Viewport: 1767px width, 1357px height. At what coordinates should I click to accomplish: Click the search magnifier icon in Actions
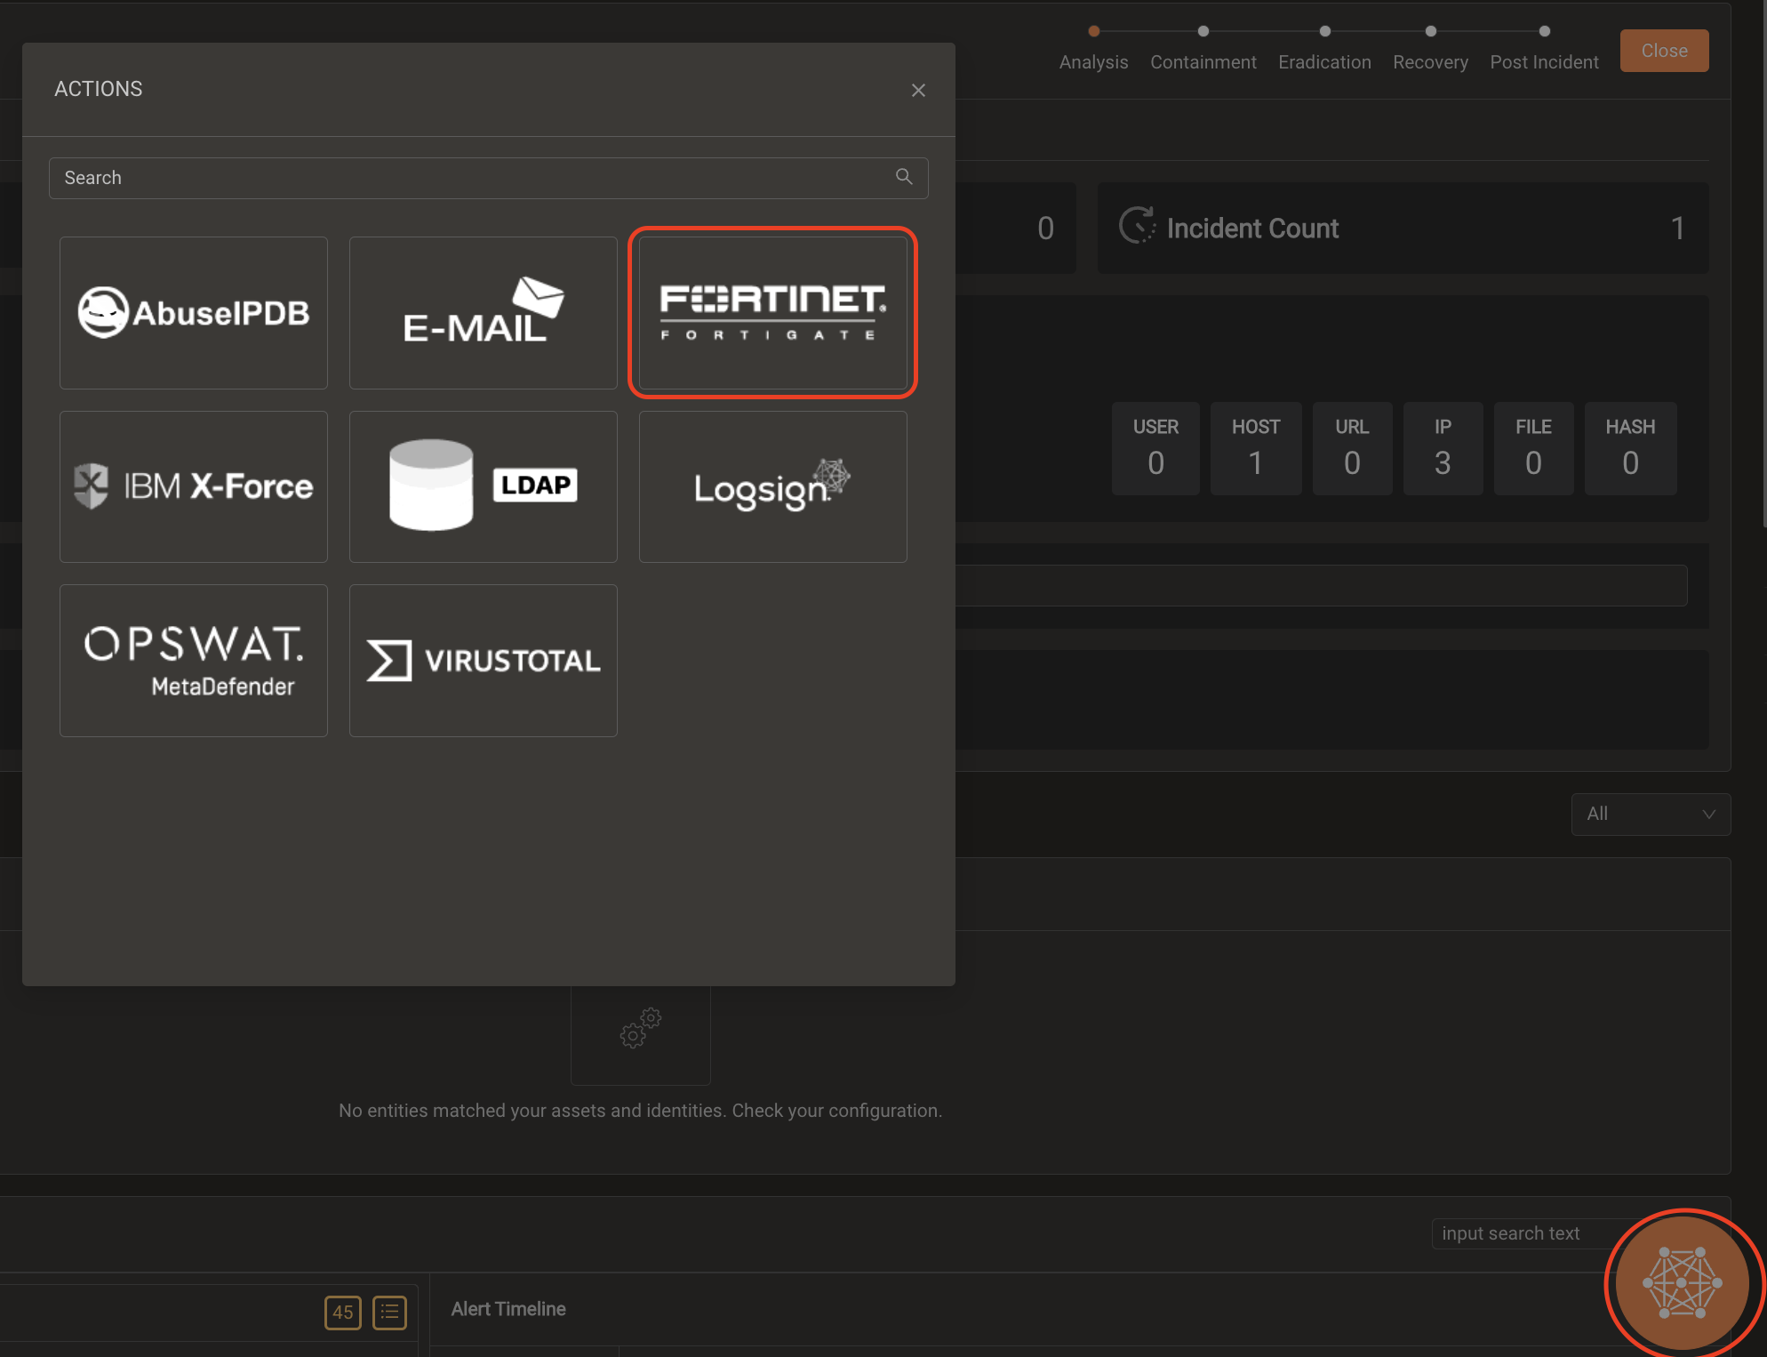[904, 177]
